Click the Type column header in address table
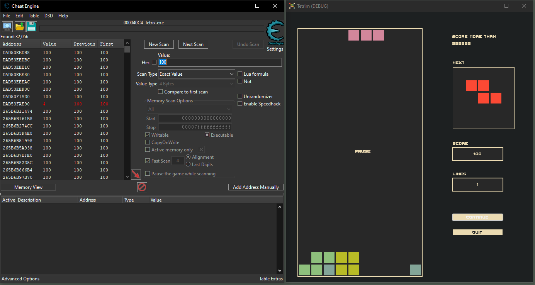The image size is (535, 285). tap(136, 200)
